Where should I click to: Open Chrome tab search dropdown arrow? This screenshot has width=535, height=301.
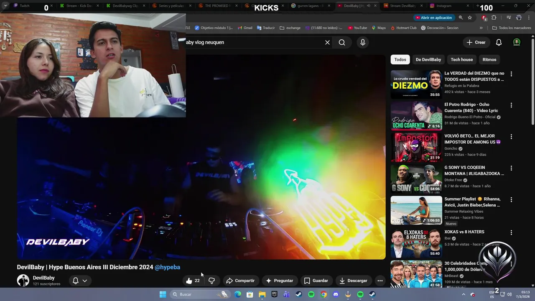click(5, 6)
